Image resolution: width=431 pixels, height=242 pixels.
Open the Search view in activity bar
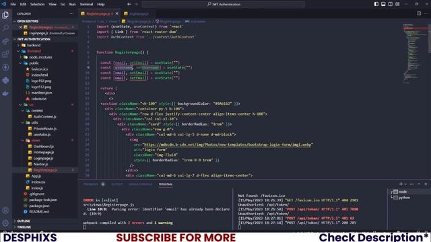[x=5, y=28]
